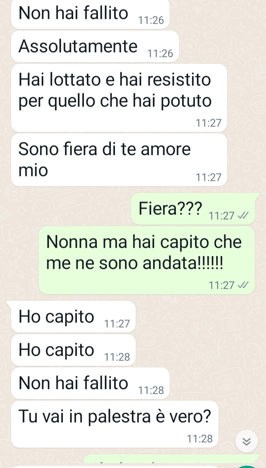Select the "Ho capito" message from 11:27
The width and height of the screenshot is (266, 468).
pyautogui.click(x=74, y=317)
